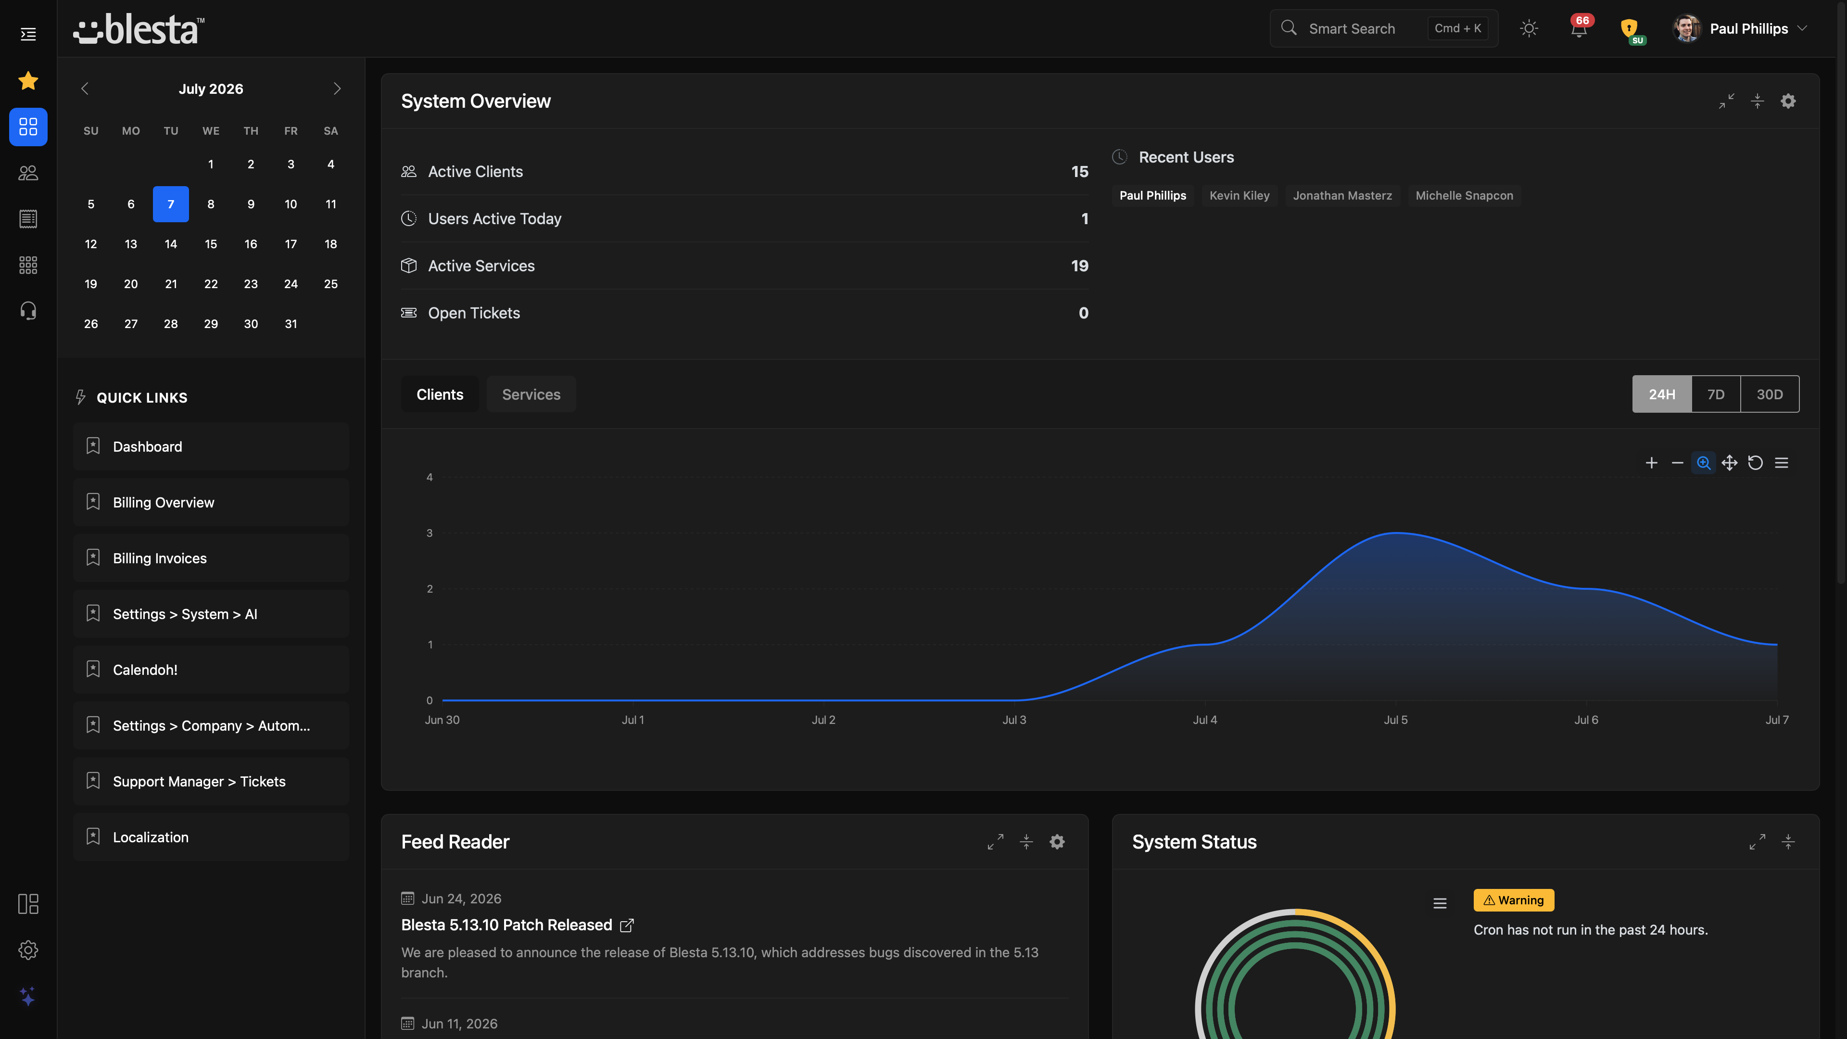Reset chart zoom
This screenshot has height=1039, width=1847.
pos(1755,462)
